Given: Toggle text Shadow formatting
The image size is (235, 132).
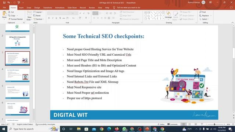Looking at the screenshot, I should [x=60, y=18].
